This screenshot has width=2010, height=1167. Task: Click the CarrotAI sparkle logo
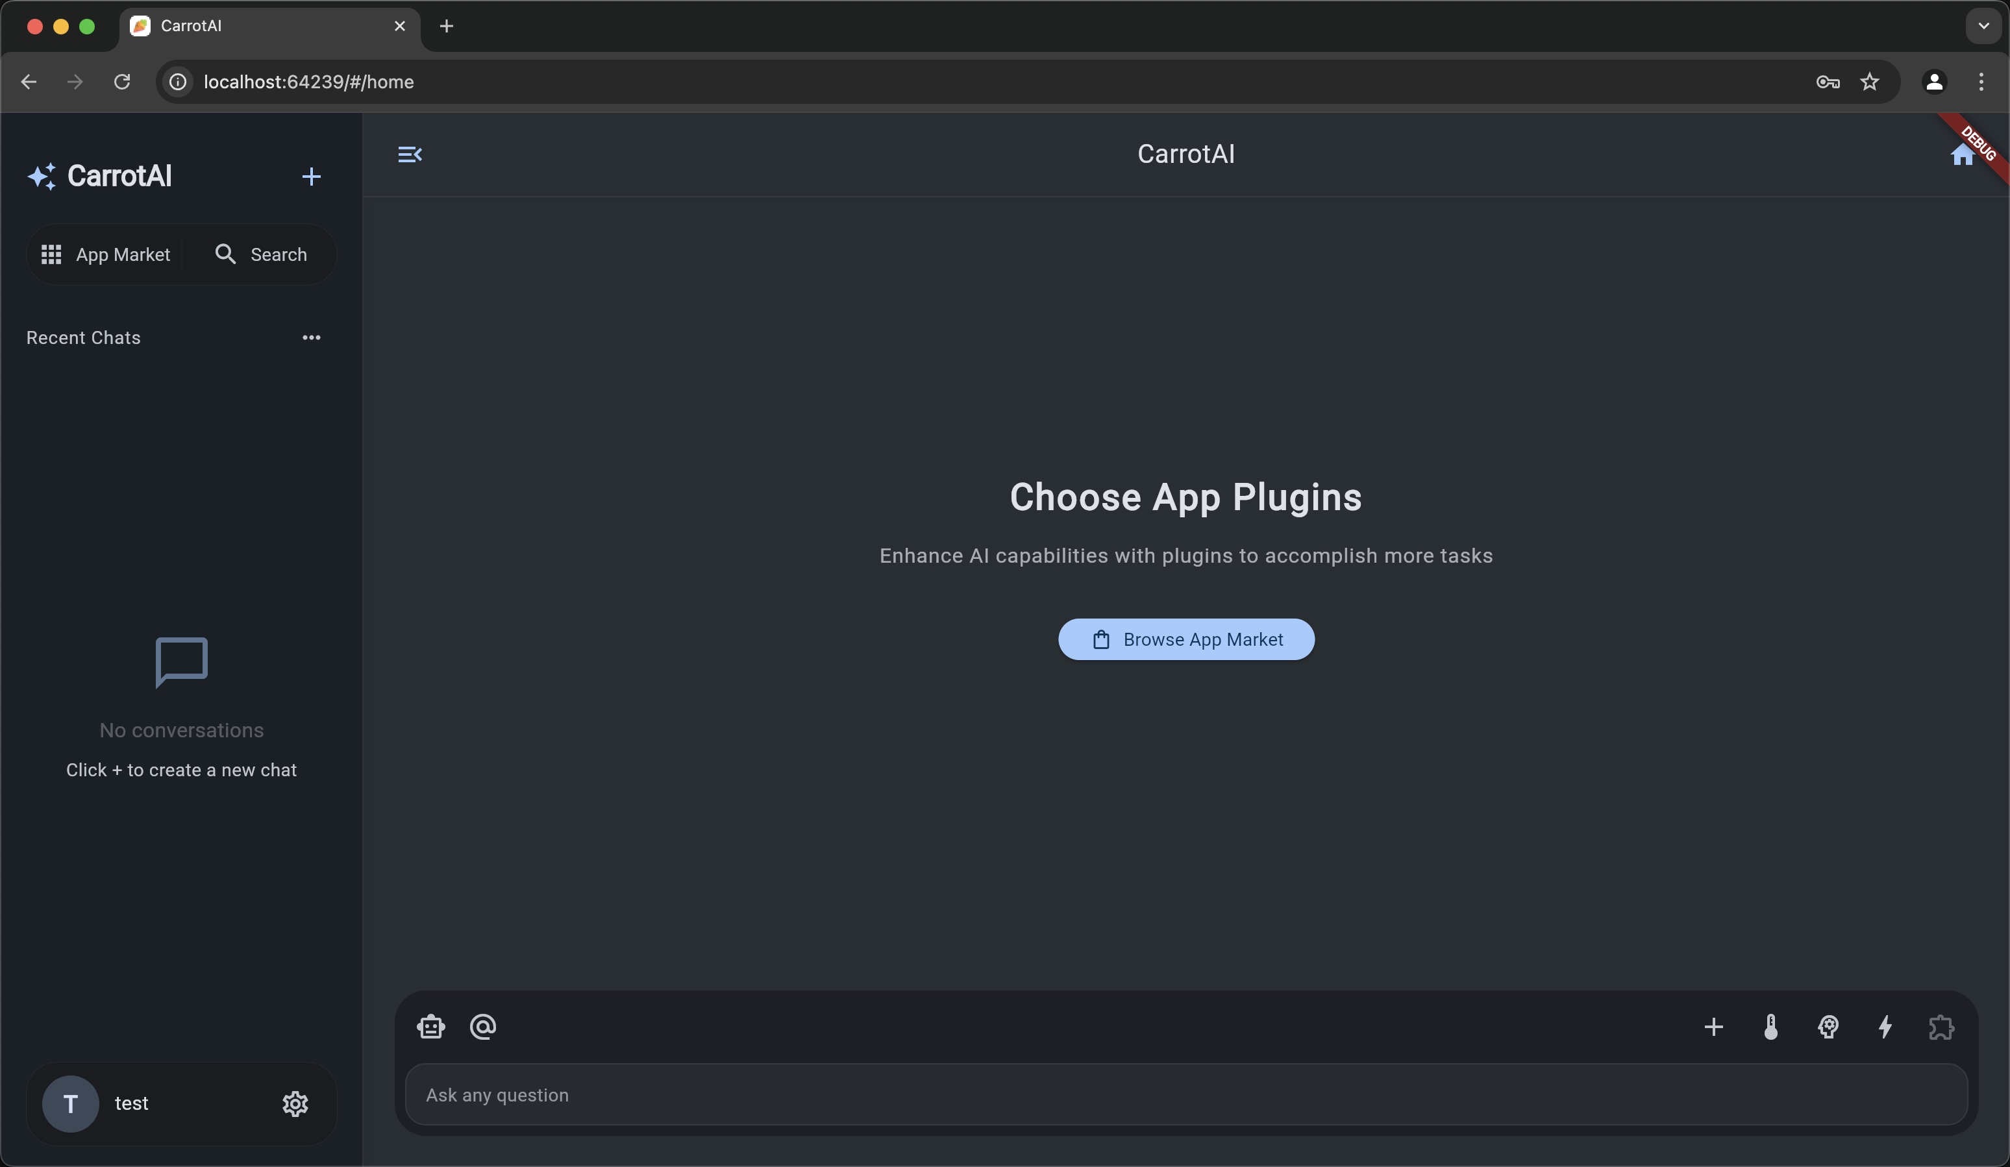click(42, 177)
